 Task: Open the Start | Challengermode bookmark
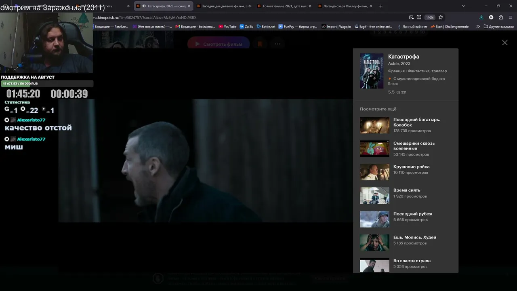(x=450, y=27)
